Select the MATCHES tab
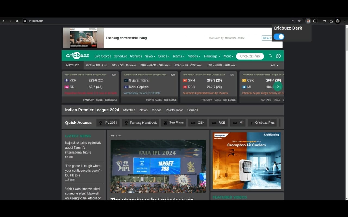The height and width of the screenshot is (217, 348). 73,65
